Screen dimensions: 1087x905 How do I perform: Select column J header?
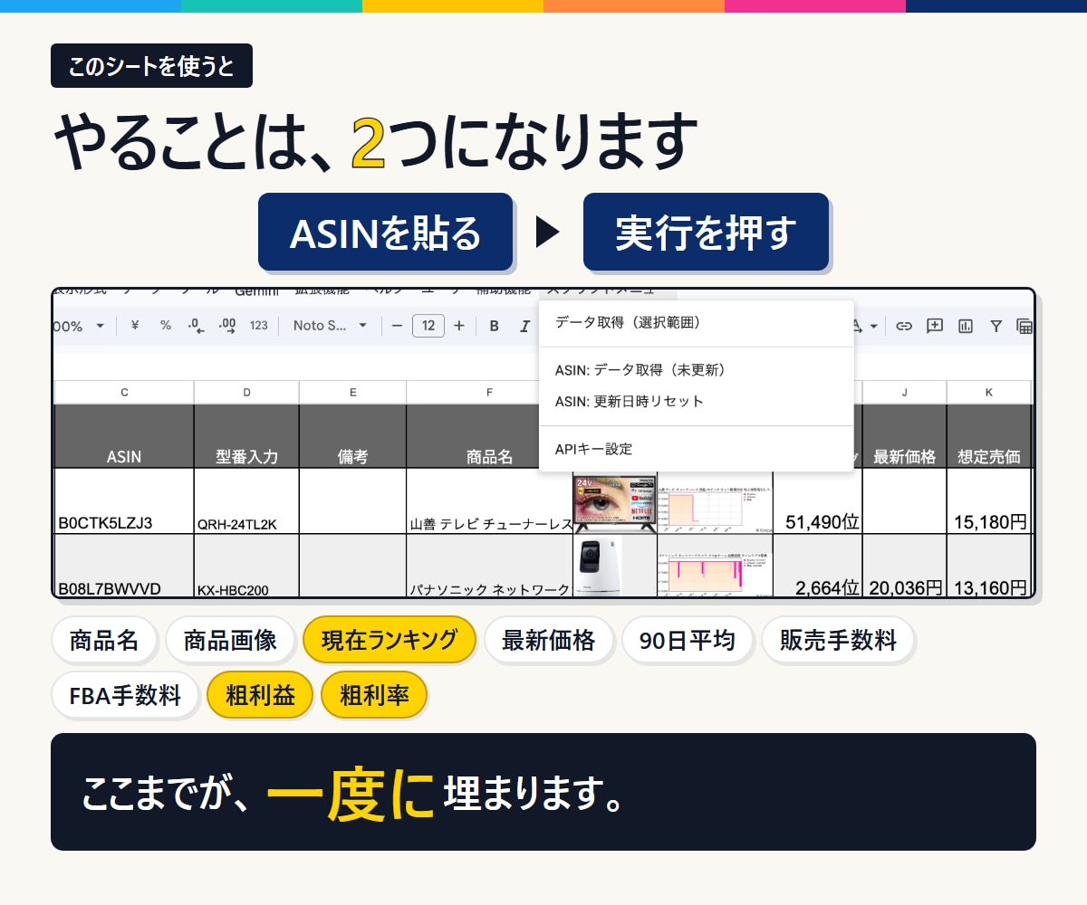point(904,392)
